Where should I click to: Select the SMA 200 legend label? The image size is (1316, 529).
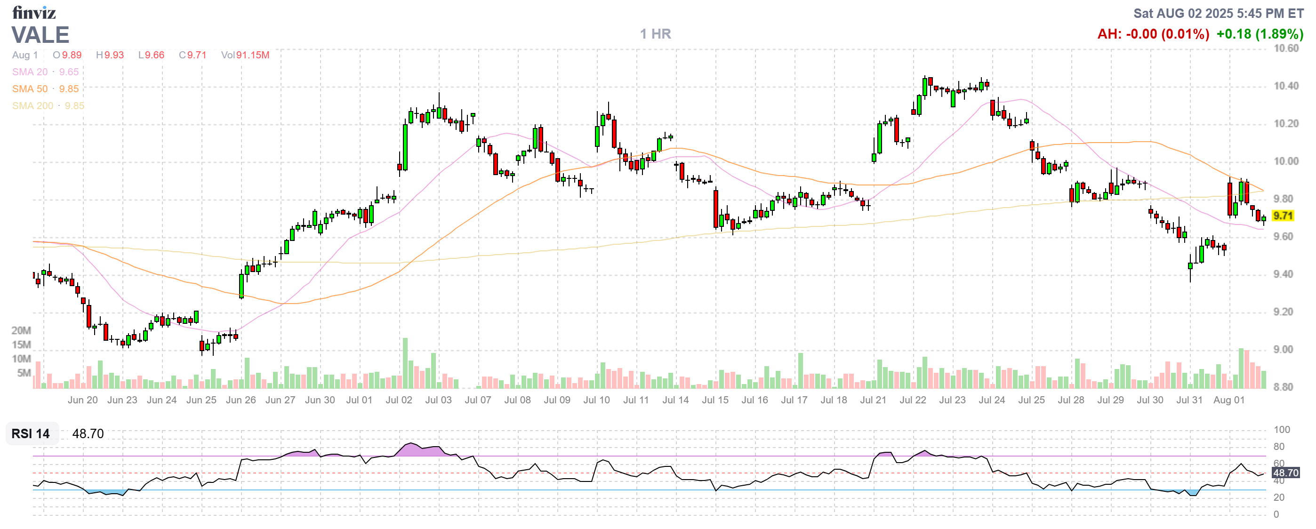(32, 106)
